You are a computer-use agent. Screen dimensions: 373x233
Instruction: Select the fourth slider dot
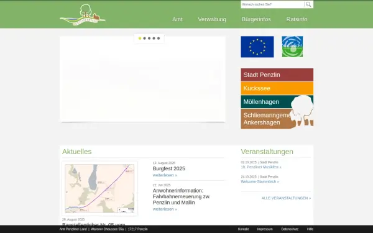[154, 39]
